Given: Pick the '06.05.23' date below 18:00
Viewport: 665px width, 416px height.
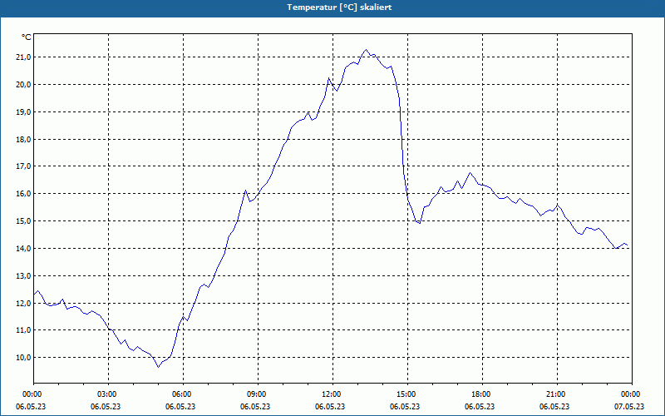Looking at the screenshot, I should [480, 406].
